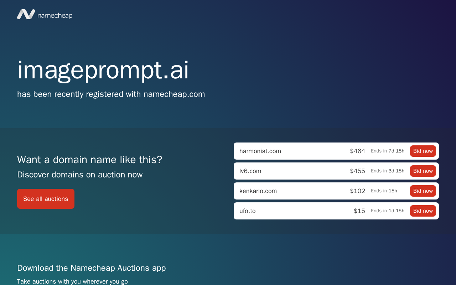
Task: Bid now on kenkarlo.com
Action: tap(423, 191)
